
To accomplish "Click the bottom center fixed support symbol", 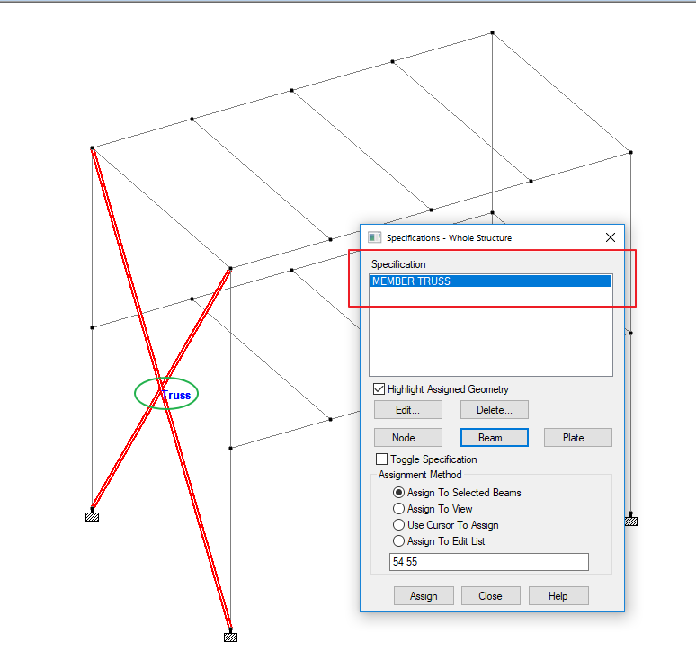I will pyautogui.click(x=230, y=638).
